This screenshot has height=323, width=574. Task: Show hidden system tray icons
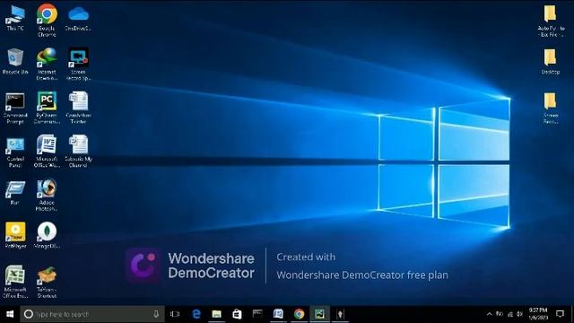point(490,314)
